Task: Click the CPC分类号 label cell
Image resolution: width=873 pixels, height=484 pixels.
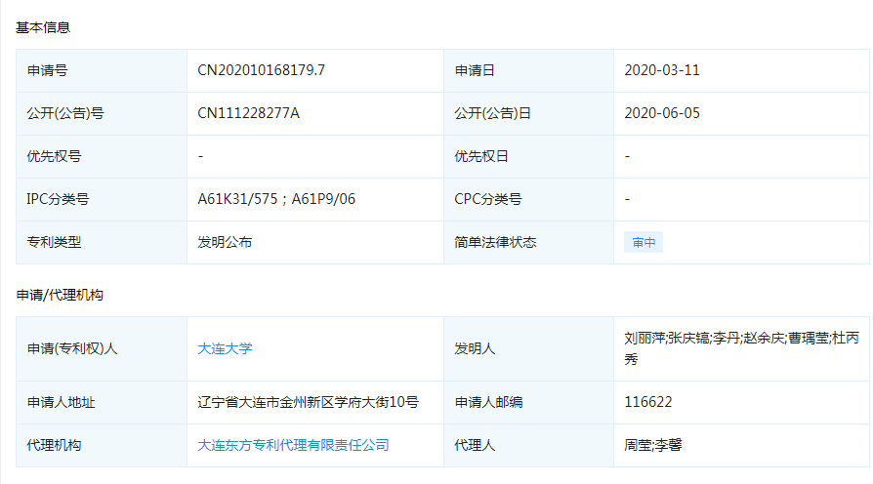Action: (487, 199)
